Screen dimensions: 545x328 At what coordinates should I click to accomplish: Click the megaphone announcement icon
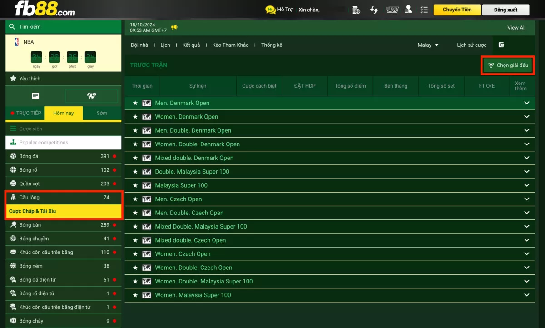(174, 27)
